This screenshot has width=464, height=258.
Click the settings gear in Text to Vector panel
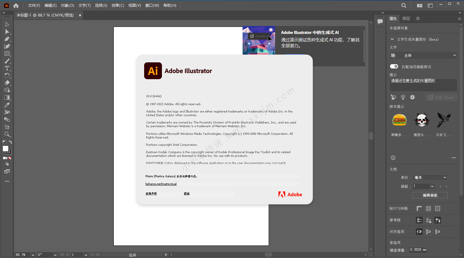[x=412, y=97]
